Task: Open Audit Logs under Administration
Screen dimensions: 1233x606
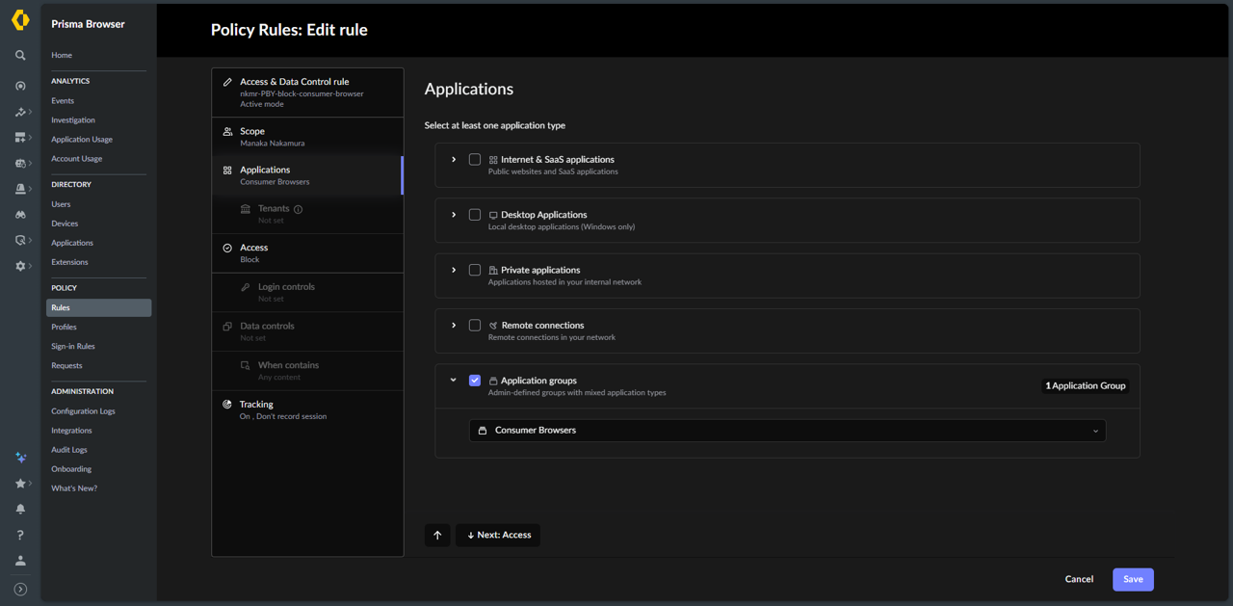Action: (69, 450)
